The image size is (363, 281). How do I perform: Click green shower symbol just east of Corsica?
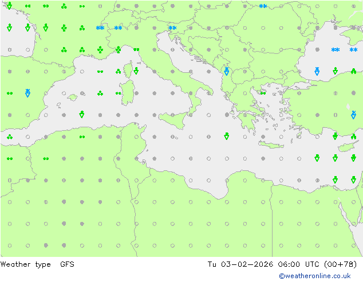pos(136,71)
